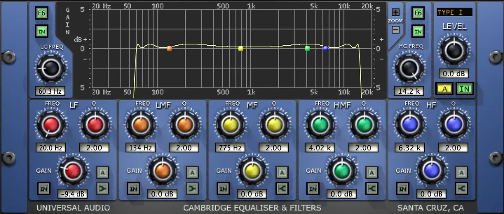Click the LF band A button

[x=103, y=172]
